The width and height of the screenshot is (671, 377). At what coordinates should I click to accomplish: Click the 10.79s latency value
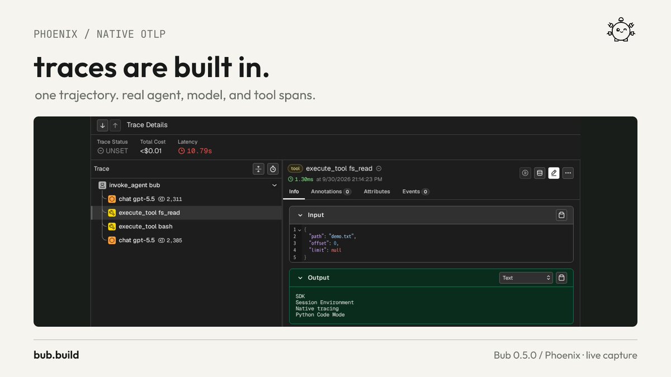(x=199, y=151)
